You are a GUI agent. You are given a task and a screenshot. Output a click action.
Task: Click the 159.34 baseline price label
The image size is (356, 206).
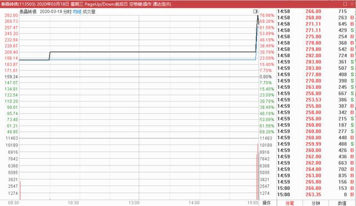pyautogui.click(x=11, y=77)
